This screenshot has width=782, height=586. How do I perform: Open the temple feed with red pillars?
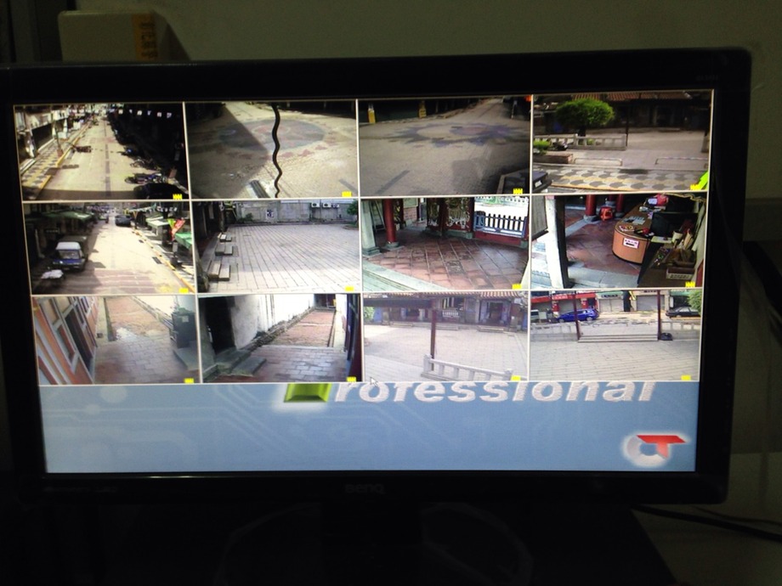click(445, 244)
